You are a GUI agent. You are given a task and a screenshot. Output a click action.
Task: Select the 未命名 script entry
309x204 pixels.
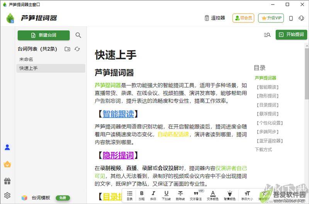(51, 59)
